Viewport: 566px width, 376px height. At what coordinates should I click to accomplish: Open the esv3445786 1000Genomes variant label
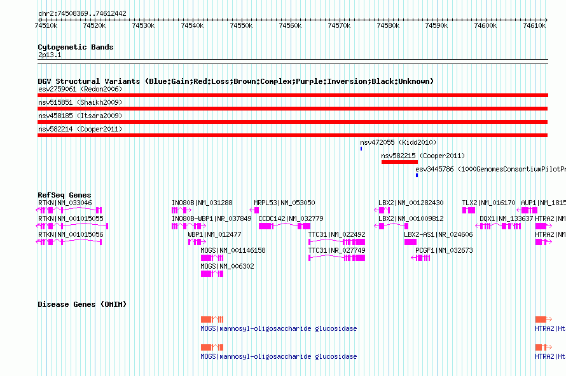pyautogui.click(x=490, y=169)
